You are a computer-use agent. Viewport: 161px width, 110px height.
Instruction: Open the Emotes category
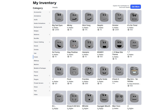tap(36, 50)
